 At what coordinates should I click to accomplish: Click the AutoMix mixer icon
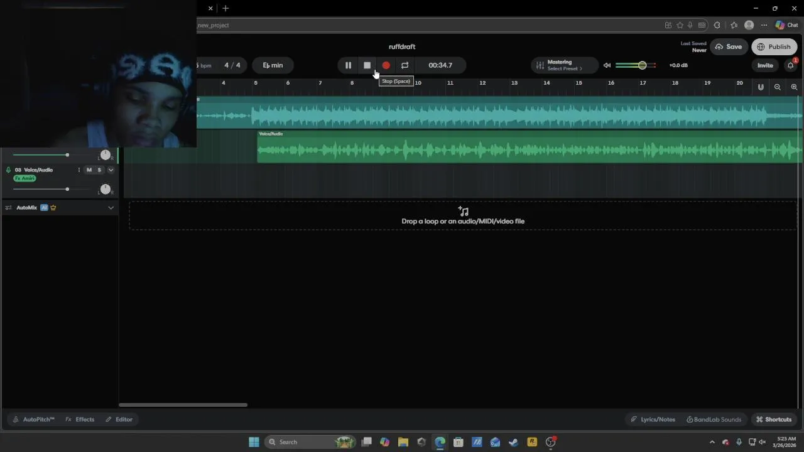8,208
